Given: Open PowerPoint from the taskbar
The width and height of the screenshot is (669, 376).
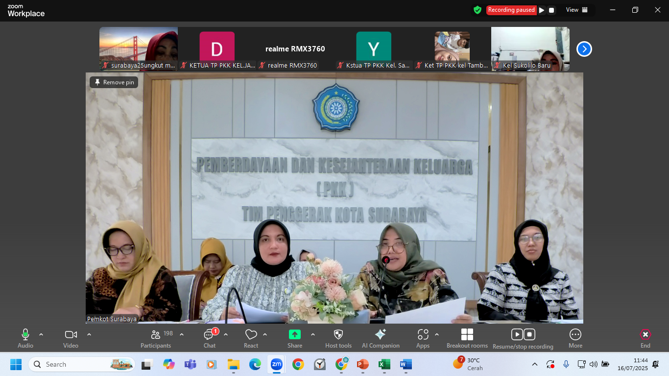Looking at the screenshot, I should pos(362,364).
